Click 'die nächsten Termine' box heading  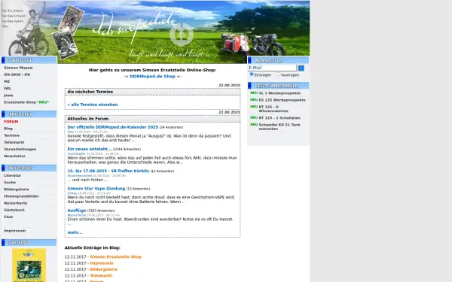(x=90, y=92)
